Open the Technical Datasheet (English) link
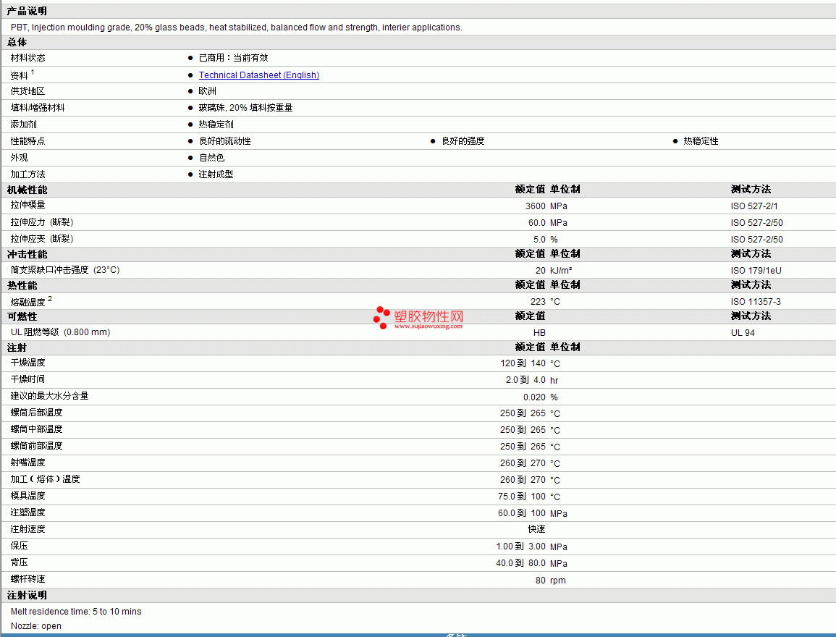This screenshot has height=637, width=836. [259, 75]
